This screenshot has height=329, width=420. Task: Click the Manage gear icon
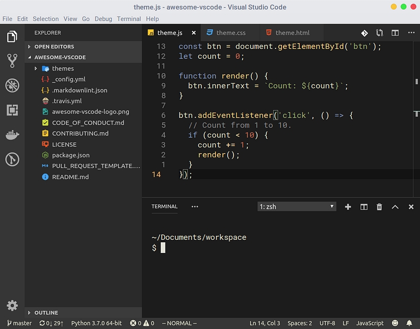pos(12,305)
